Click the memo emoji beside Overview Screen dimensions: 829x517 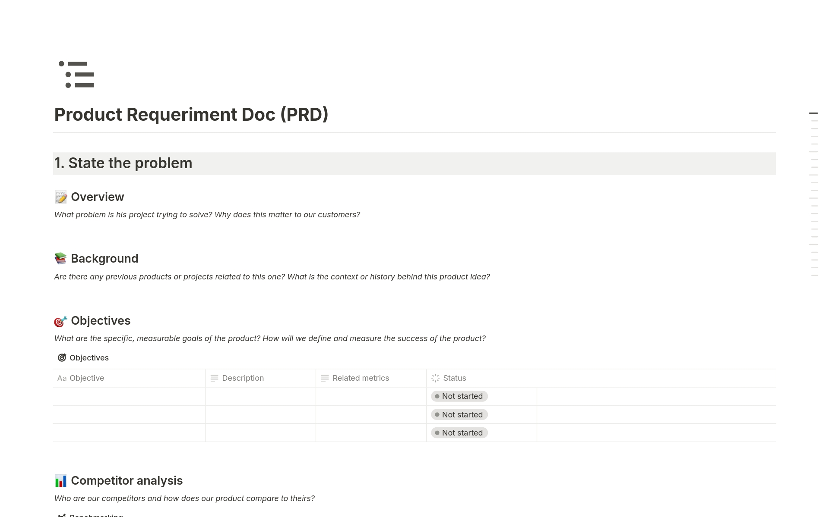[61, 197]
